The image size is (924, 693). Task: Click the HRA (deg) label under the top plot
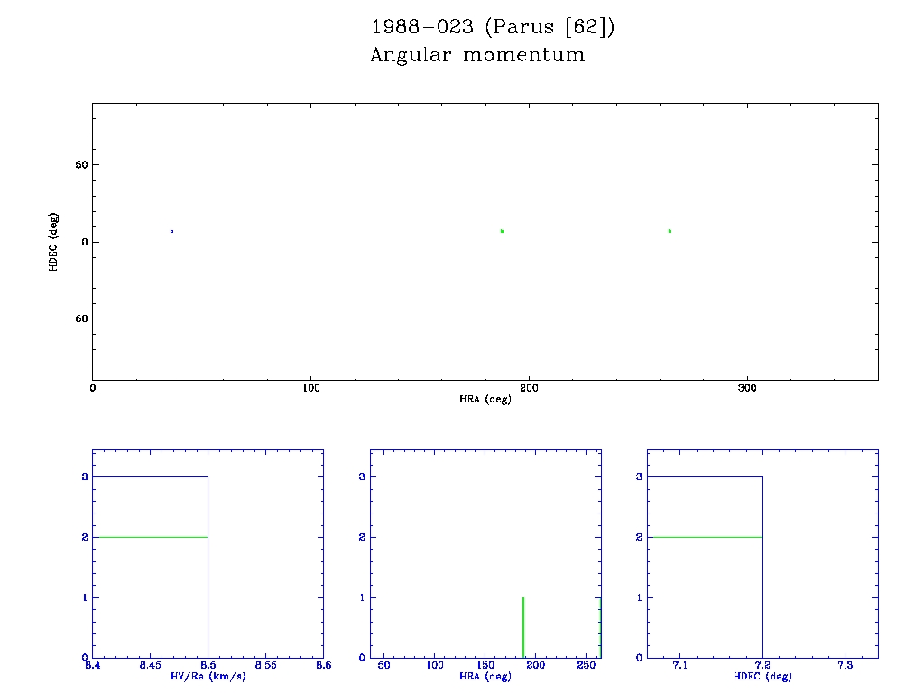pyautogui.click(x=485, y=399)
